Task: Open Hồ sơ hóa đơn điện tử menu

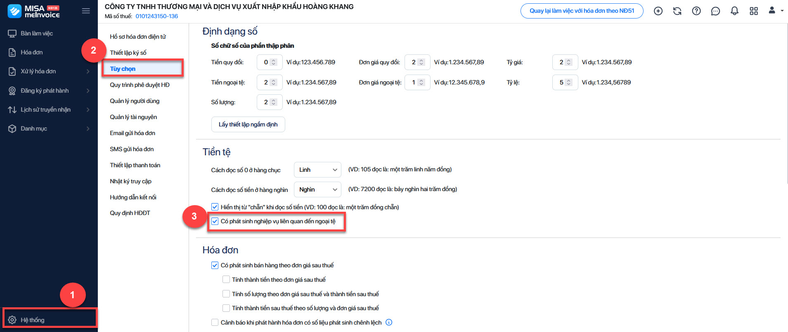Action: click(138, 37)
